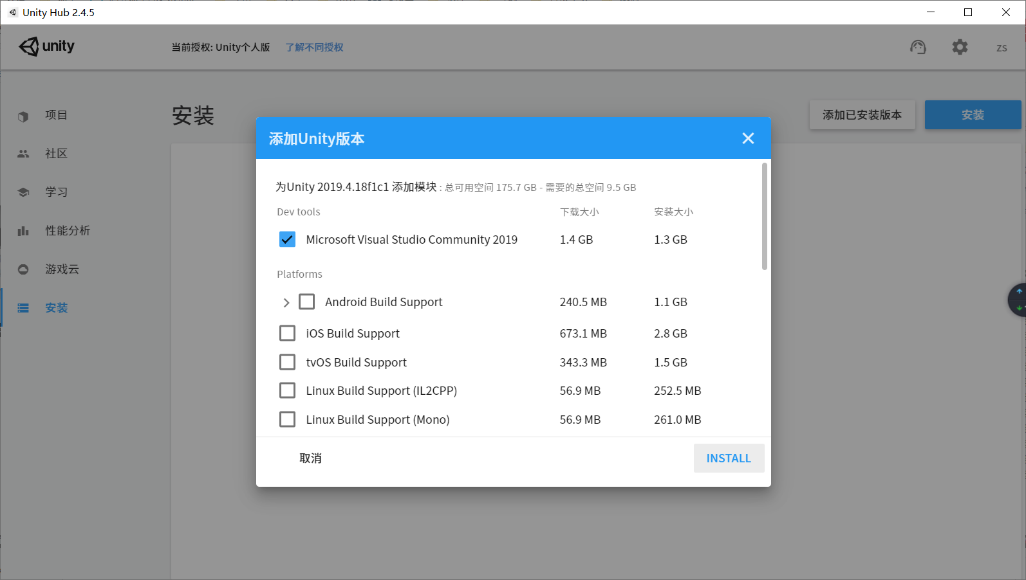Click the iOS Build Support label
This screenshot has width=1026, height=580.
353,333
